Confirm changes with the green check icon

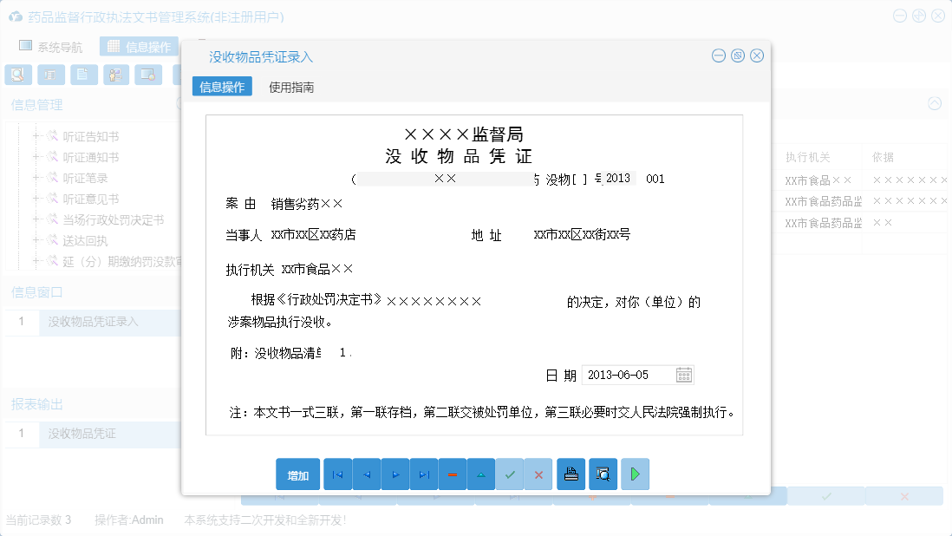pos(510,474)
